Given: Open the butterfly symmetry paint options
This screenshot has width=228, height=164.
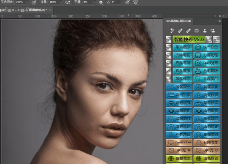Looking at the screenshot, I should point(136,2).
